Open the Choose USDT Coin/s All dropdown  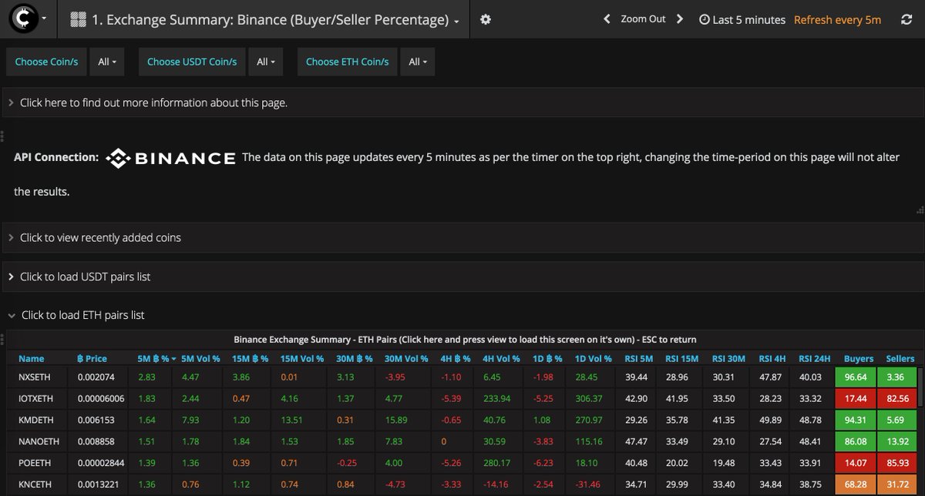click(265, 62)
